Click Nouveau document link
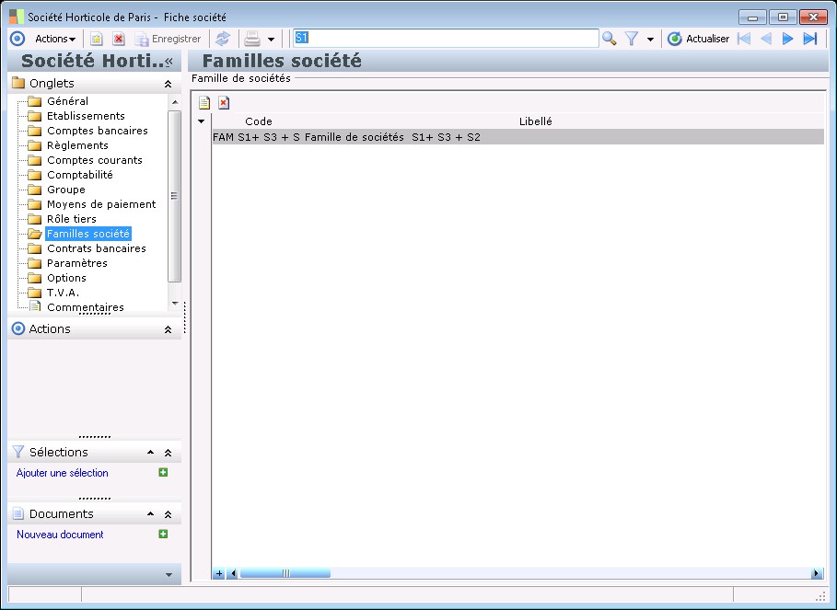Image resolution: width=837 pixels, height=610 pixels. tap(60, 535)
